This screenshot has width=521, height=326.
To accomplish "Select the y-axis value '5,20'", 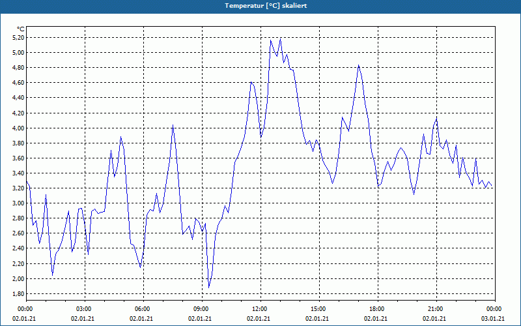I will (19, 38).
